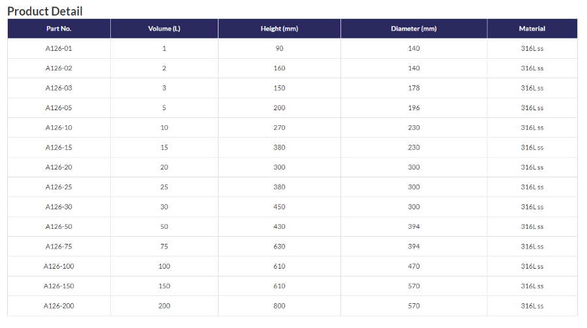Select the A126-100 part number cell

tap(59, 266)
